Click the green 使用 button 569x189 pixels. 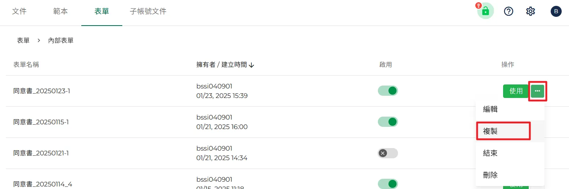[516, 91]
